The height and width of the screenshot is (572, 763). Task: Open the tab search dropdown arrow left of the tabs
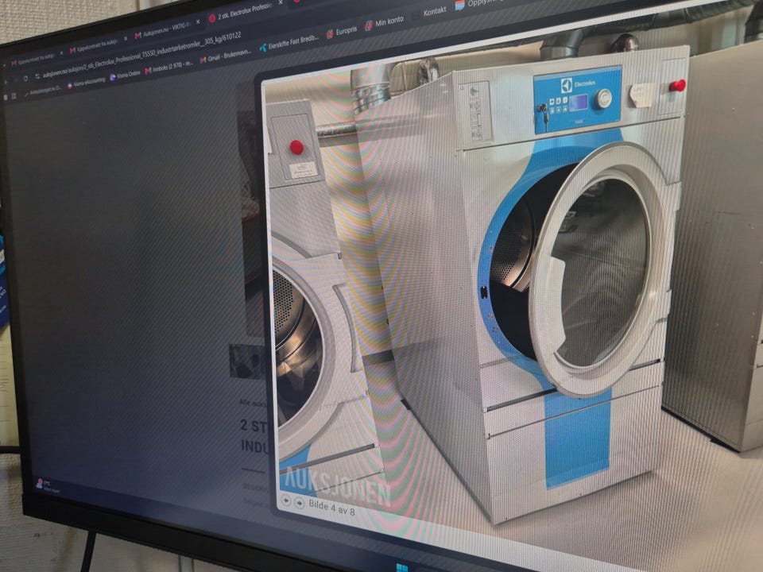tap(6, 64)
